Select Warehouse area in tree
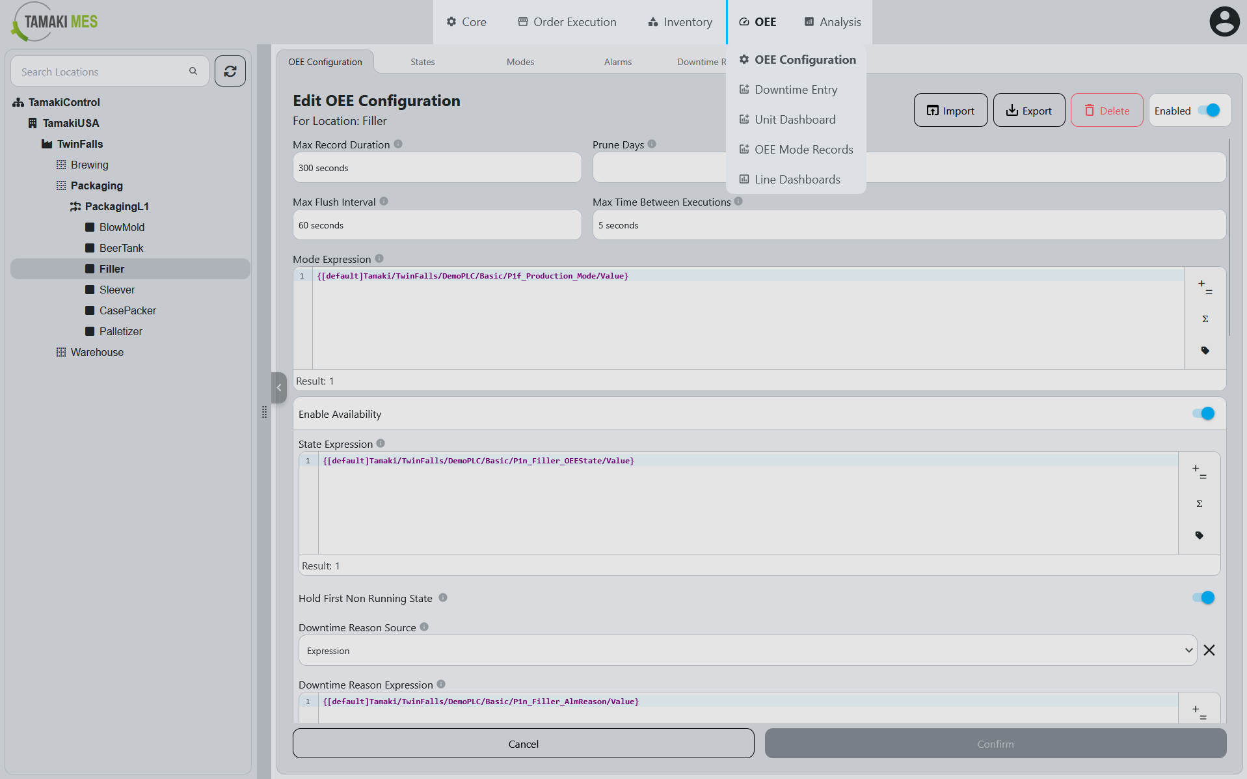This screenshot has height=779, width=1247. (97, 352)
